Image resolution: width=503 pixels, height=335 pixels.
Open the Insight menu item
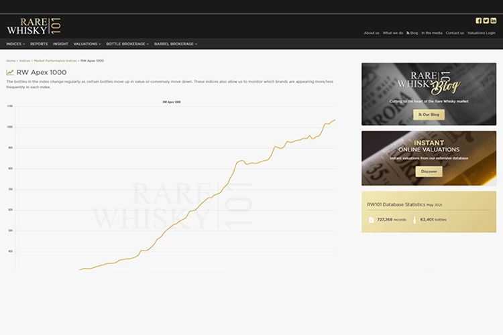pyautogui.click(x=60, y=44)
